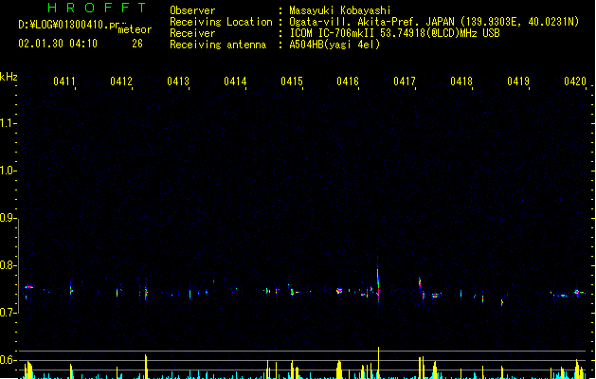Click antenna text A504HB(yagi 4el)

tap(334, 45)
